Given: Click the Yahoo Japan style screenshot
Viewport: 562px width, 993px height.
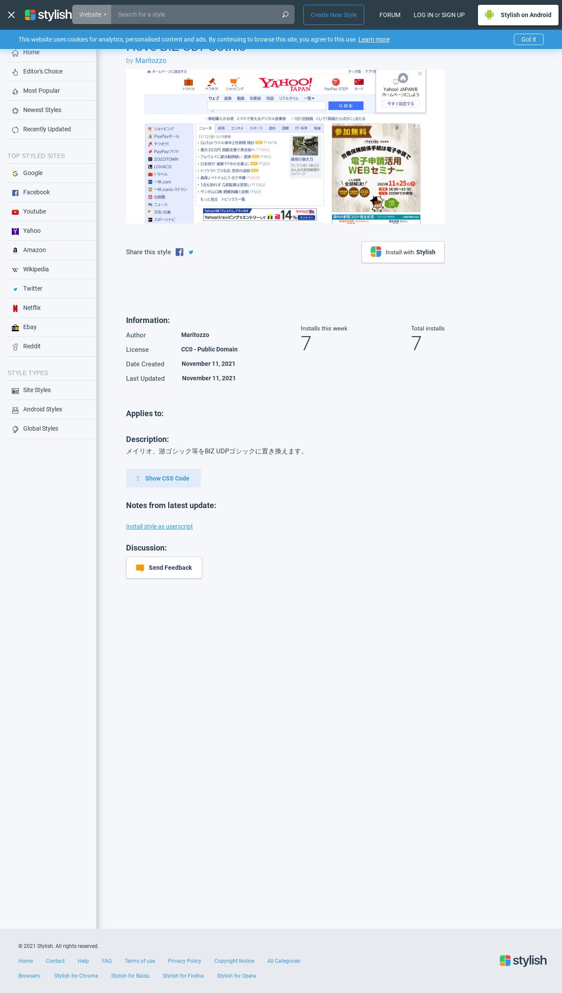Looking at the screenshot, I should (x=285, y=147).
